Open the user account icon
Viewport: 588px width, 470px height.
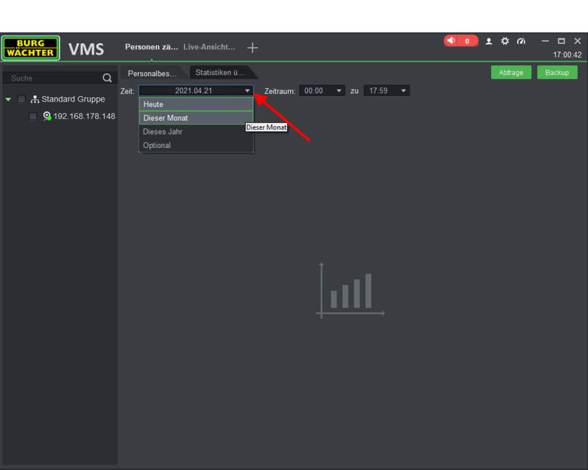(x=489, y=41)
